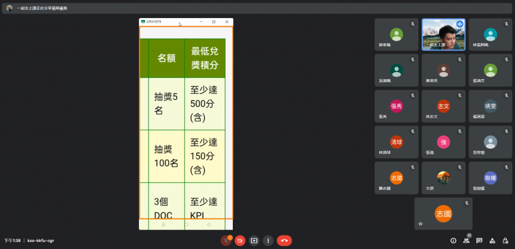Click the 抽獎100名 table cell

167,156
